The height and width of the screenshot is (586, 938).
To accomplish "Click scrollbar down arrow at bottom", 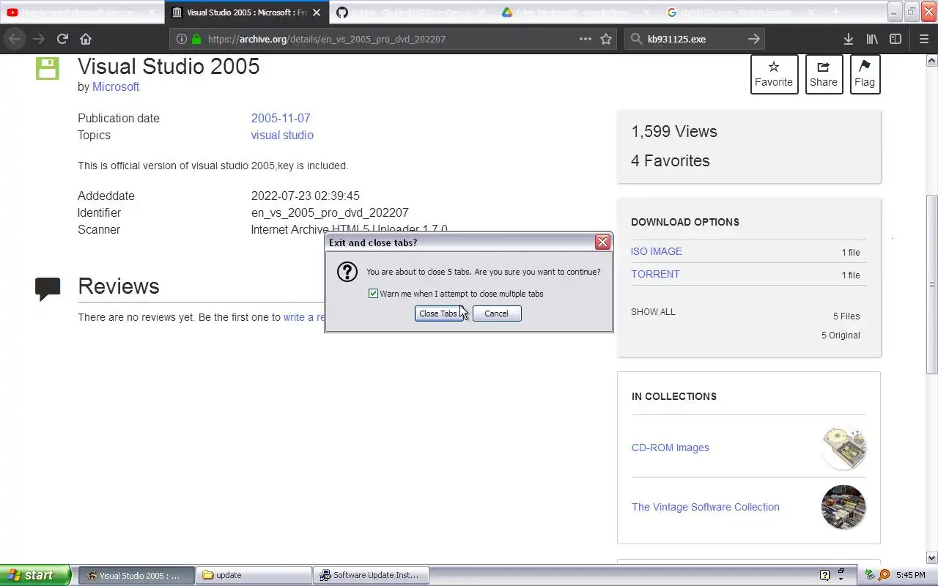I will click(932, 557).
